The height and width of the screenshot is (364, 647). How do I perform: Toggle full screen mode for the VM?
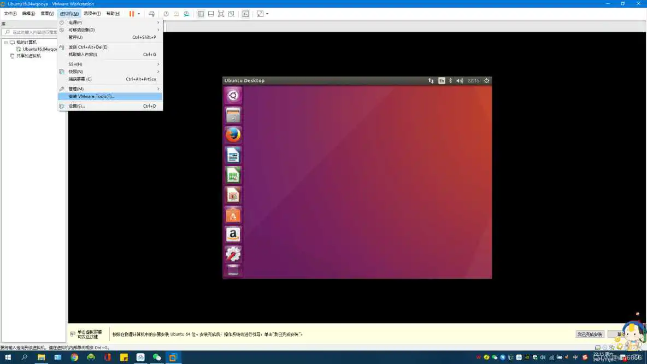221,14
